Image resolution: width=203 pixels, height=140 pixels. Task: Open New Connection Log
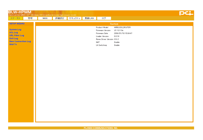coord(20,41)
